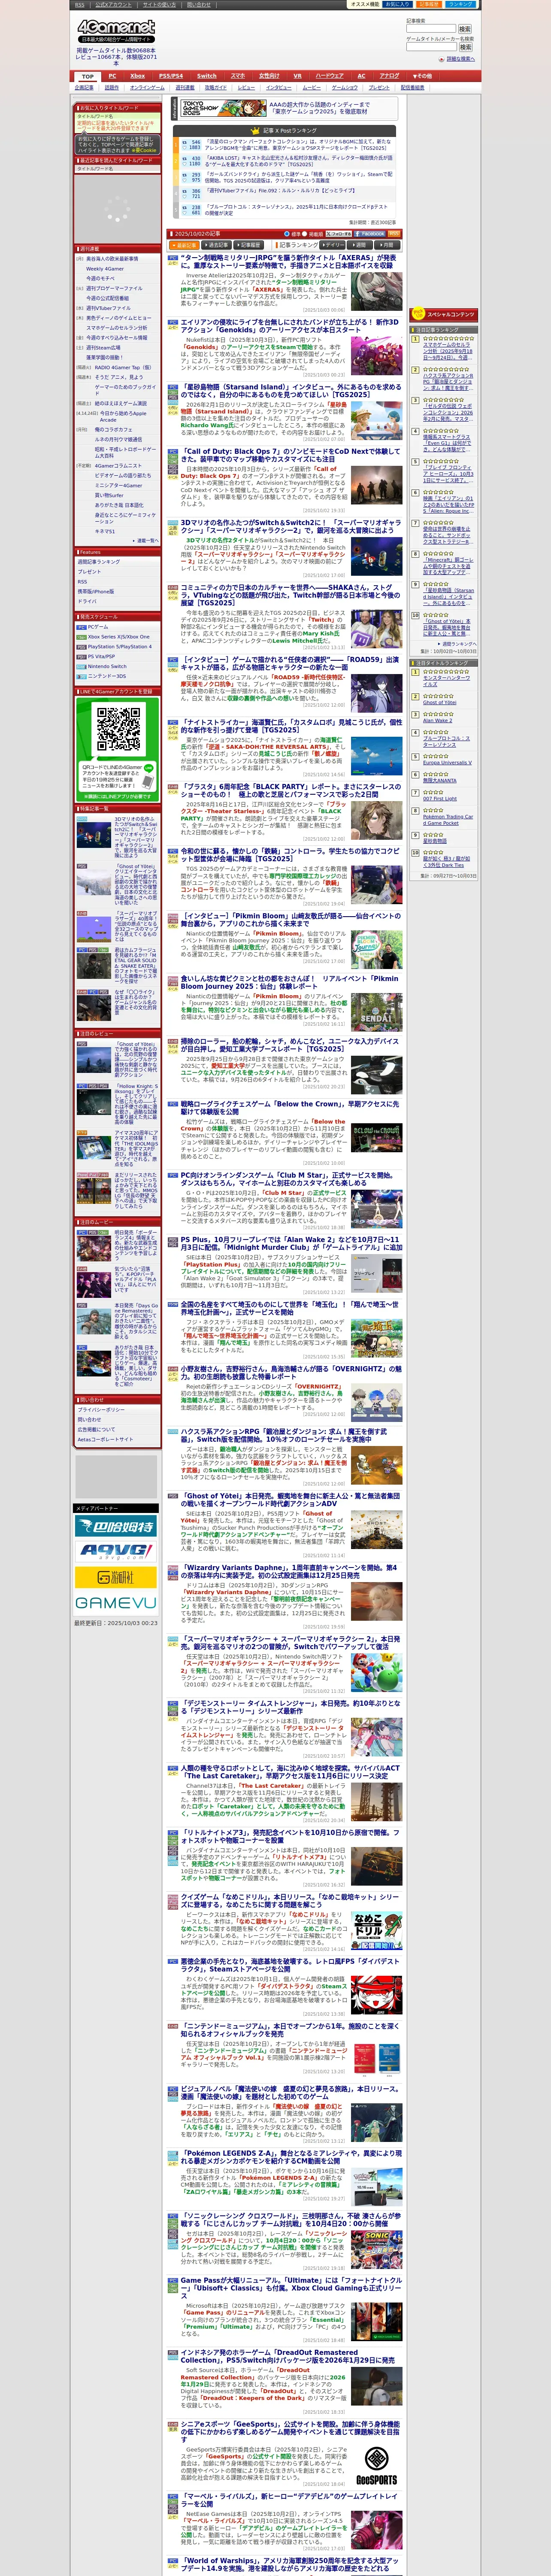
Task: Open the 4Gamer Facebook page button
Action: click(x=370, y=233)
